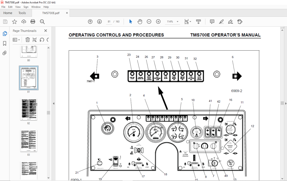Go to previous page arrow
Viewport: 287px width, 181px height.
coord(90,22)
